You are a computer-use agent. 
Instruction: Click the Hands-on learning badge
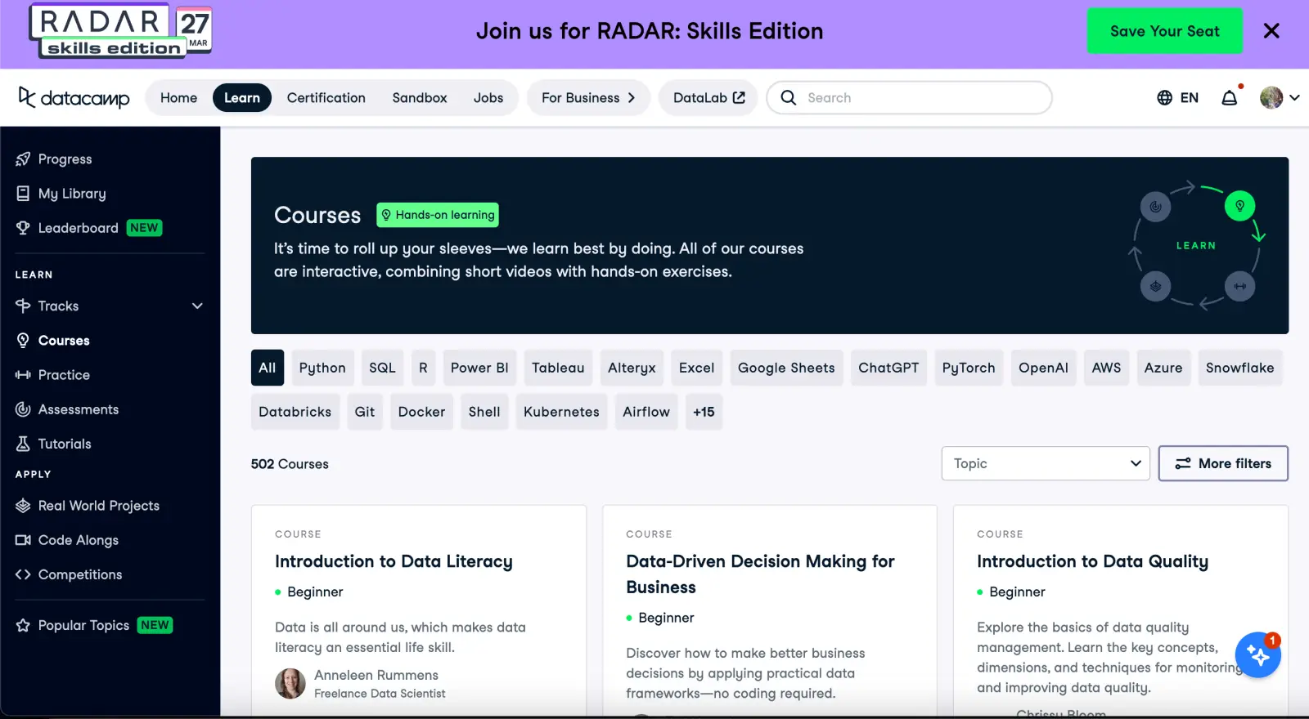point(438,215)
